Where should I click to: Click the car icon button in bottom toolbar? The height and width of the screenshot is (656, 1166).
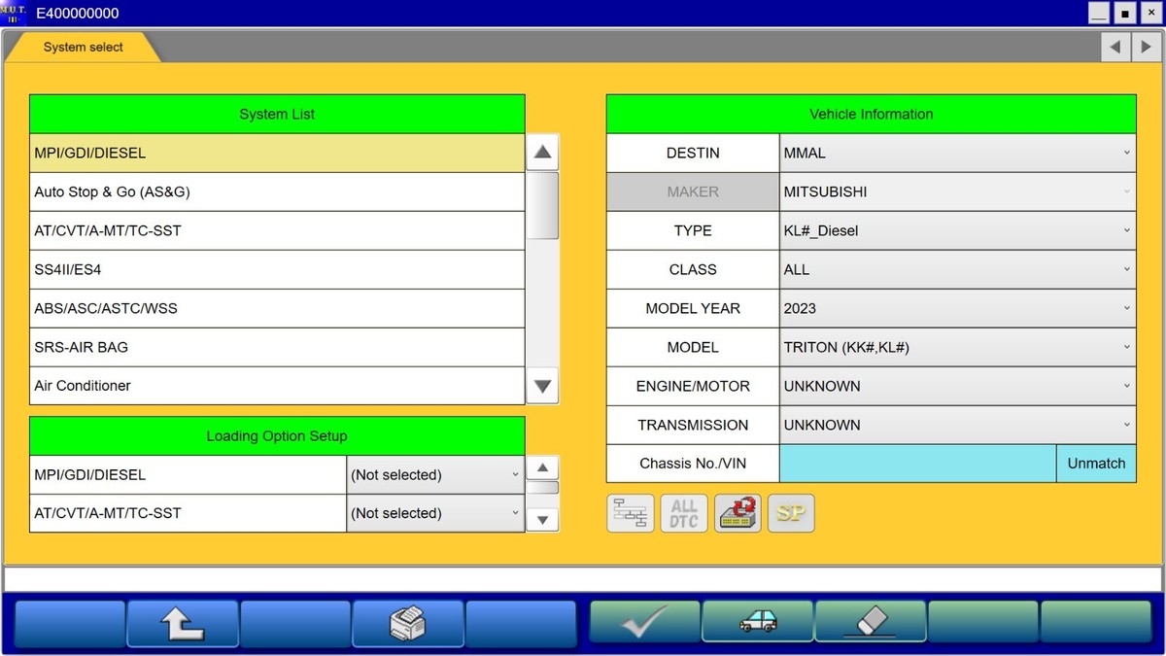tap(758, 624)
